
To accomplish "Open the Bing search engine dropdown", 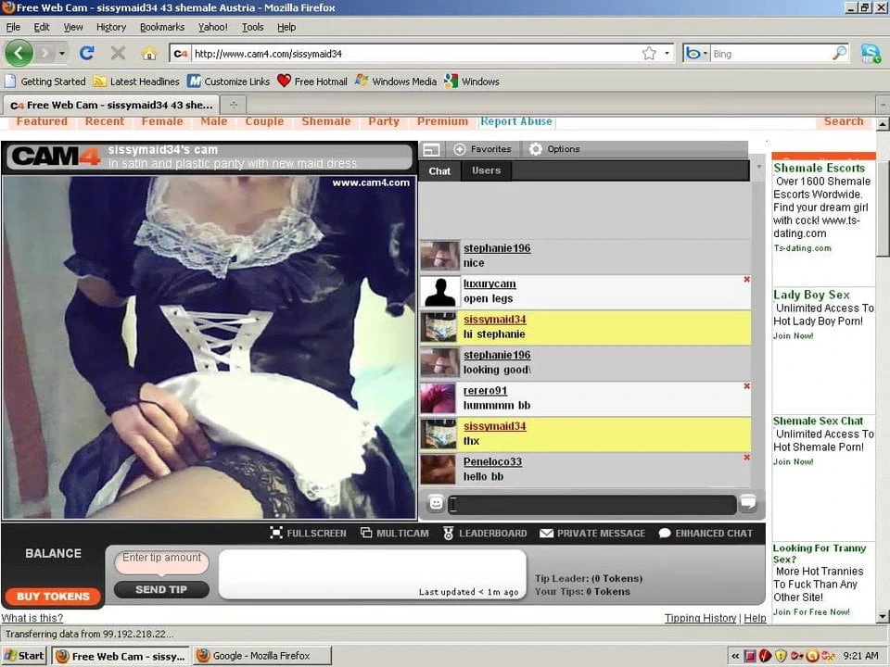I will pos(697,54).
